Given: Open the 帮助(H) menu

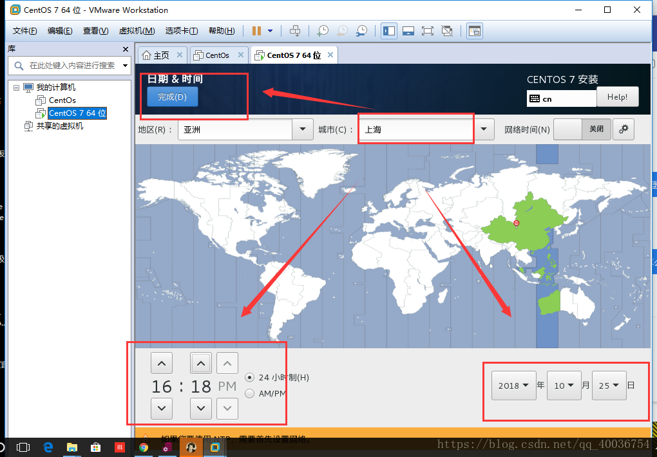Looking at the screenshot, I should [222, 31].
